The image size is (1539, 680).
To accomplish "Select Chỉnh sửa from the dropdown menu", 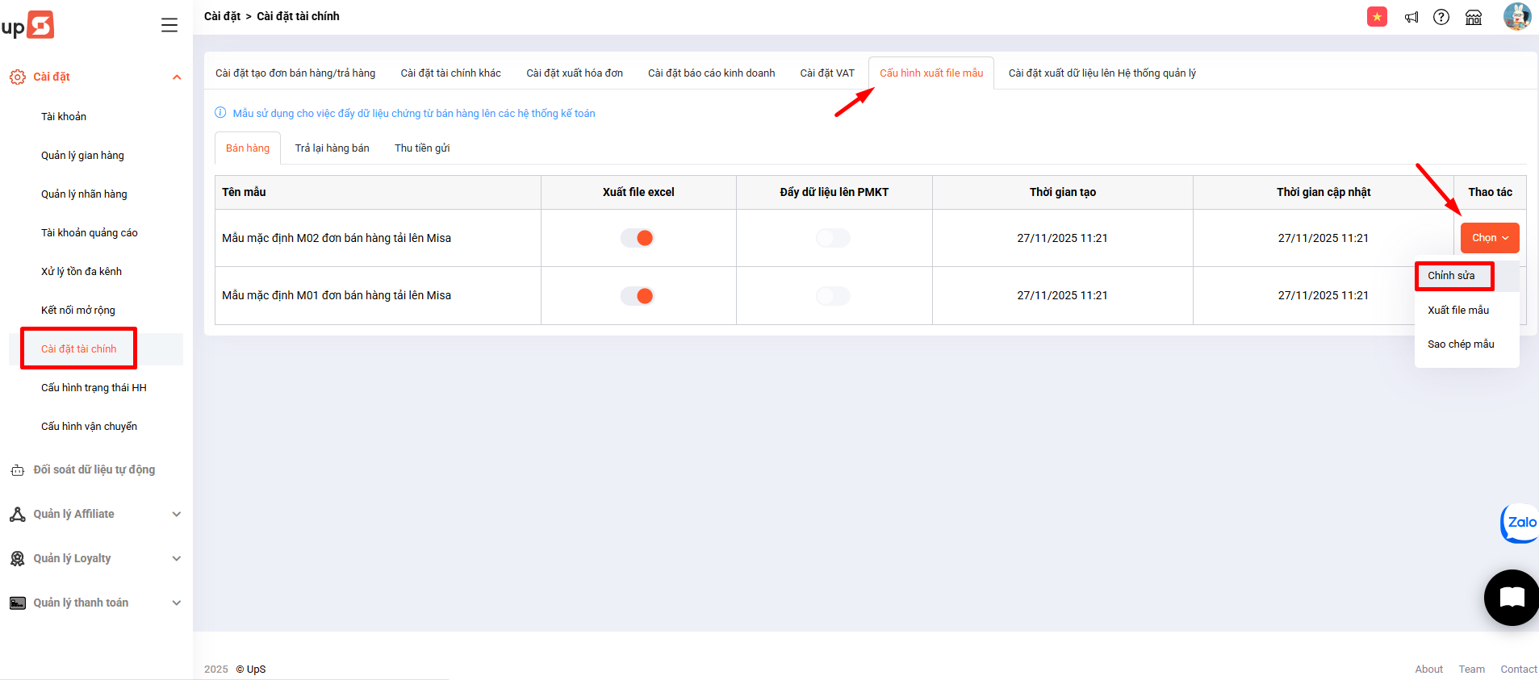I will 1451,276.
